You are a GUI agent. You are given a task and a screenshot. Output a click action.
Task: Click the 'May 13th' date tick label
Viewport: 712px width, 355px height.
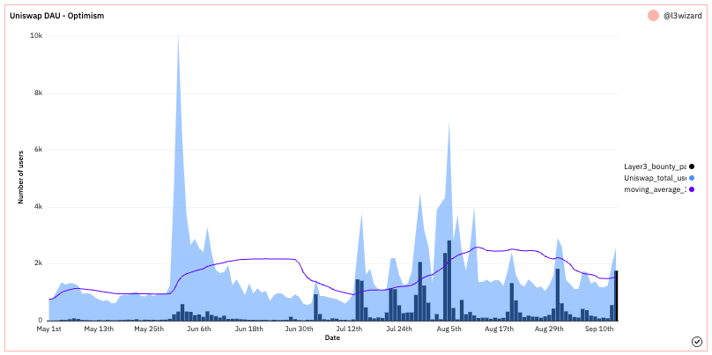[x=100, y=329]
